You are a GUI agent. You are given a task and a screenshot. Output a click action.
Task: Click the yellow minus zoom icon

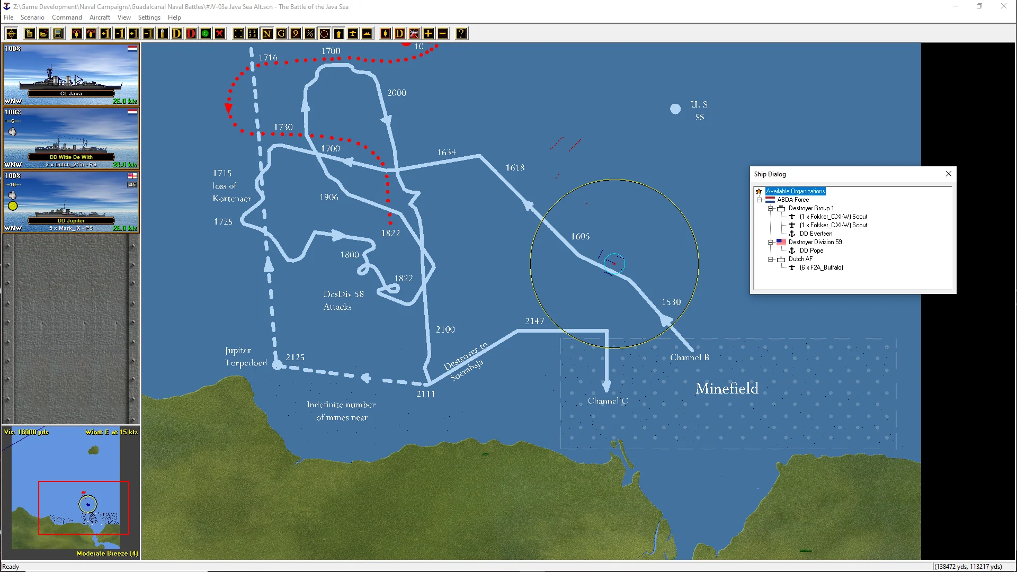click(x=443, y=33)
